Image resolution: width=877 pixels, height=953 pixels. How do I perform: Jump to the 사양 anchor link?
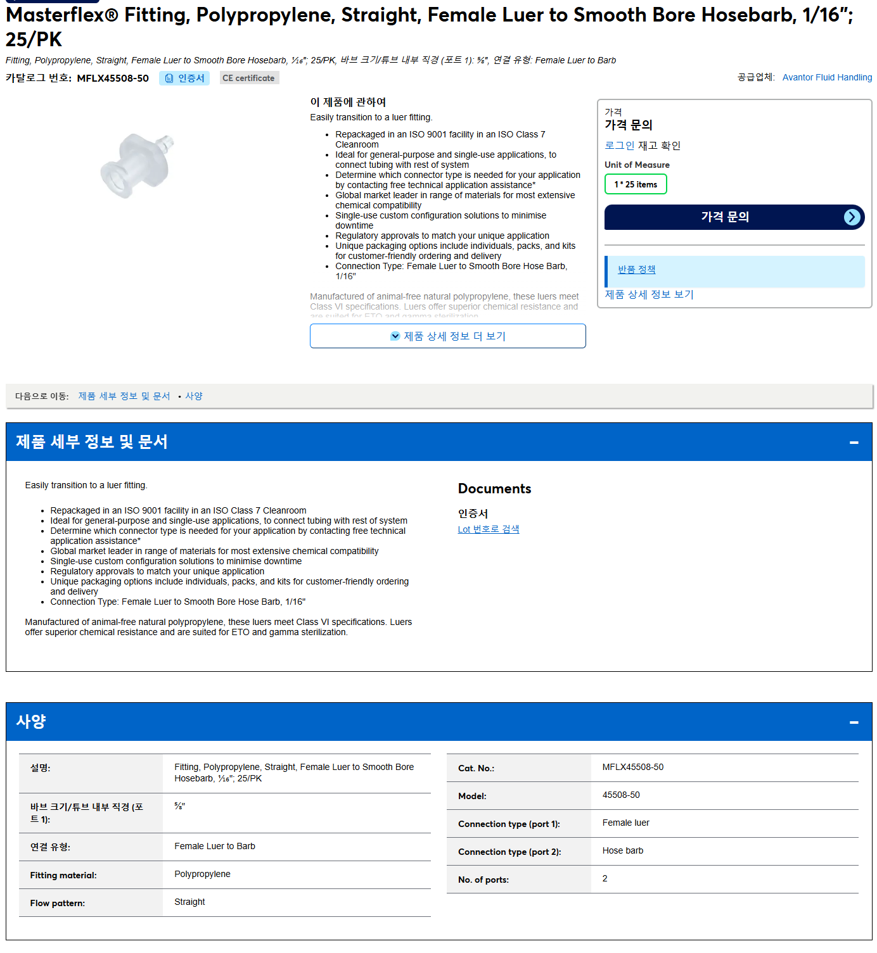pos(194,396)
